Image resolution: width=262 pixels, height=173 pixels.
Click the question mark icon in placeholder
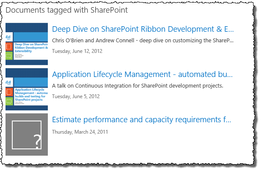(37, 143)
